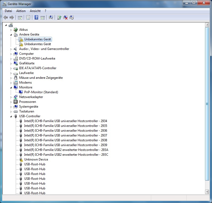Click the Uninstall device red-X icon
Viewport: 212px width, 203px height.
pyautogui.click(x=65, y=17)
